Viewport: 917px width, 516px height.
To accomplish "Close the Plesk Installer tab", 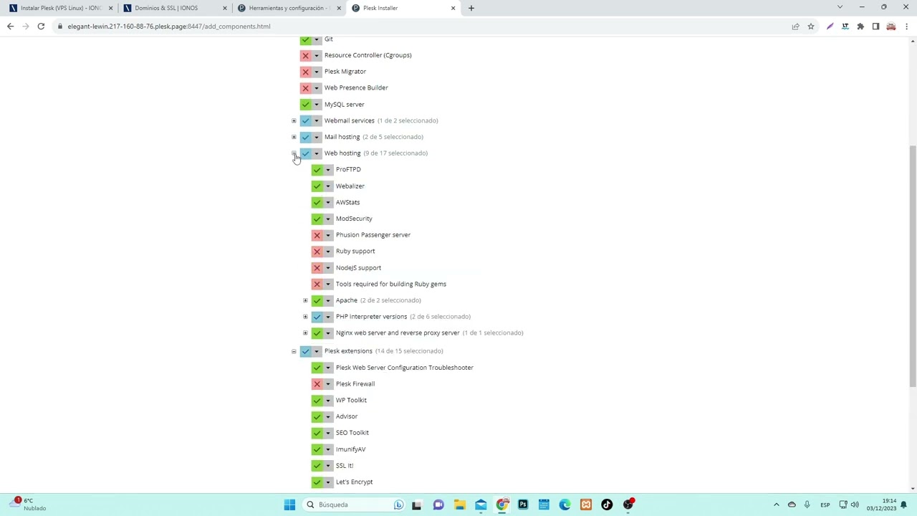I will [x=453, y=8].
